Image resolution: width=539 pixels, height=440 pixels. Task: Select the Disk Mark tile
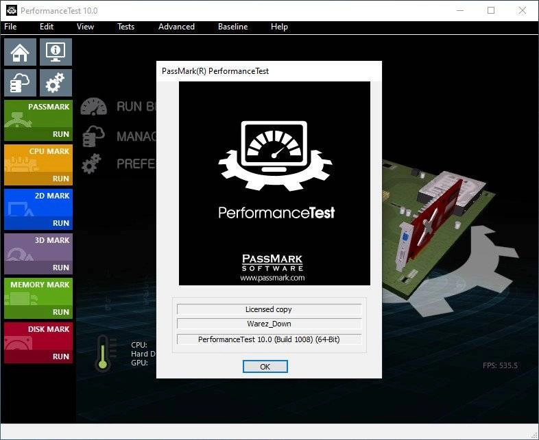pyautogui.click(x=38, y=343)
